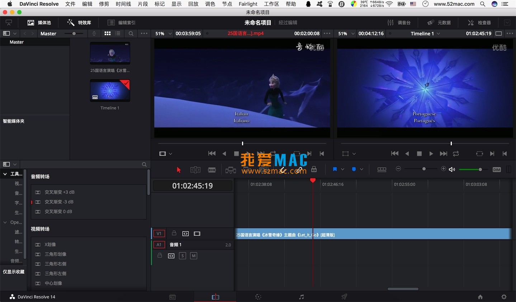Search the media pool with magnifier icon
The width and height of the screenshot is (516, 302).
131,33
